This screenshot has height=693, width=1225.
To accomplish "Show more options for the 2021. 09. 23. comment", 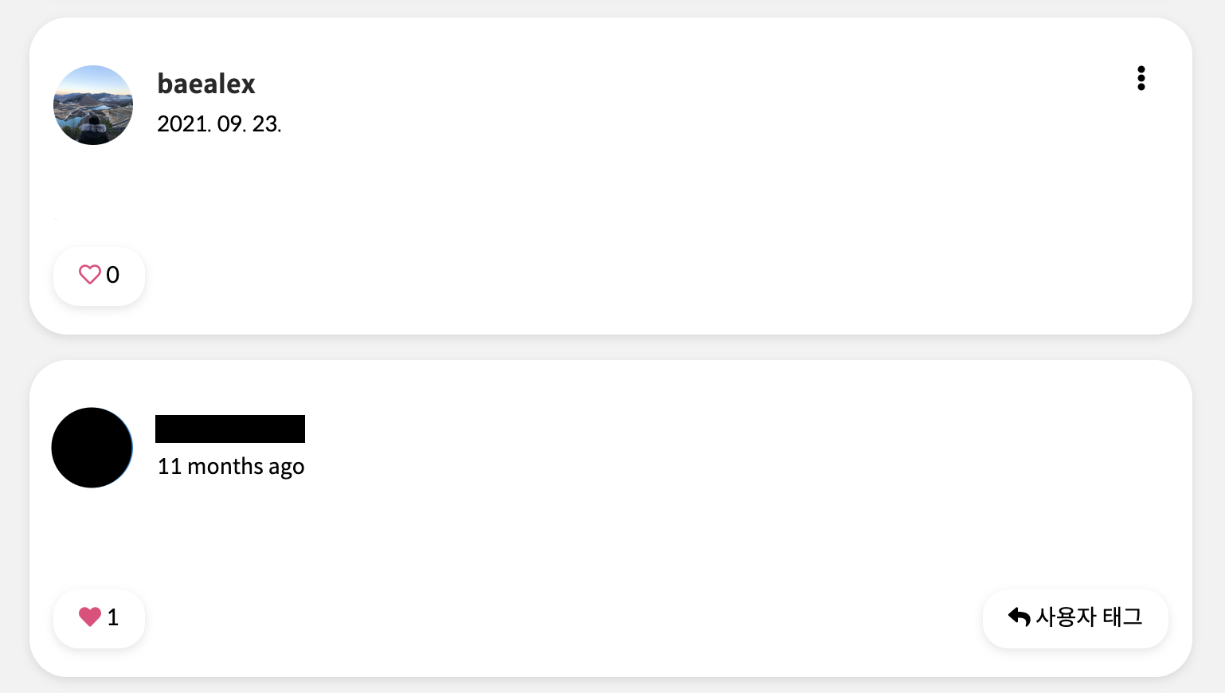I will (x=1141, y=78).
